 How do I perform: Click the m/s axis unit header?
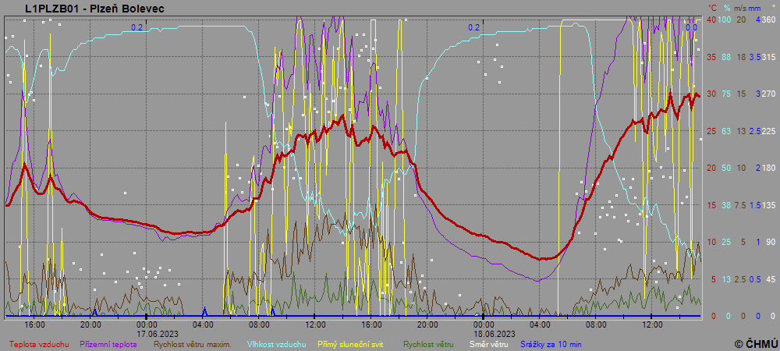tap(742, 8)
